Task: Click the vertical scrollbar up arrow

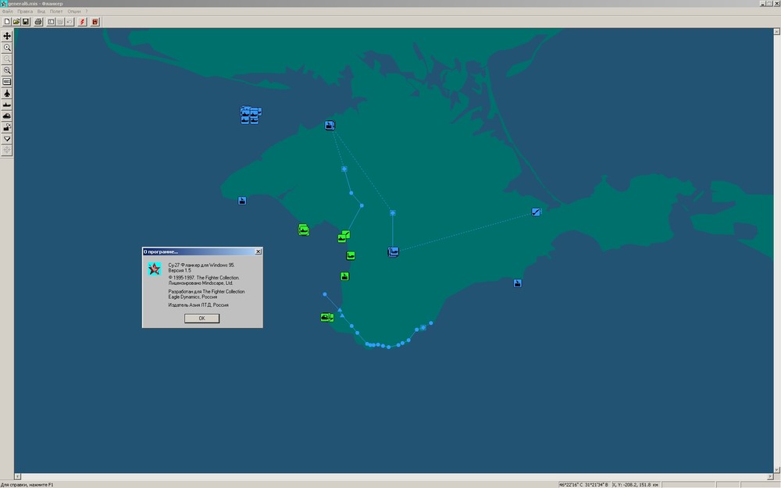Action: click(x=776, y=31)
